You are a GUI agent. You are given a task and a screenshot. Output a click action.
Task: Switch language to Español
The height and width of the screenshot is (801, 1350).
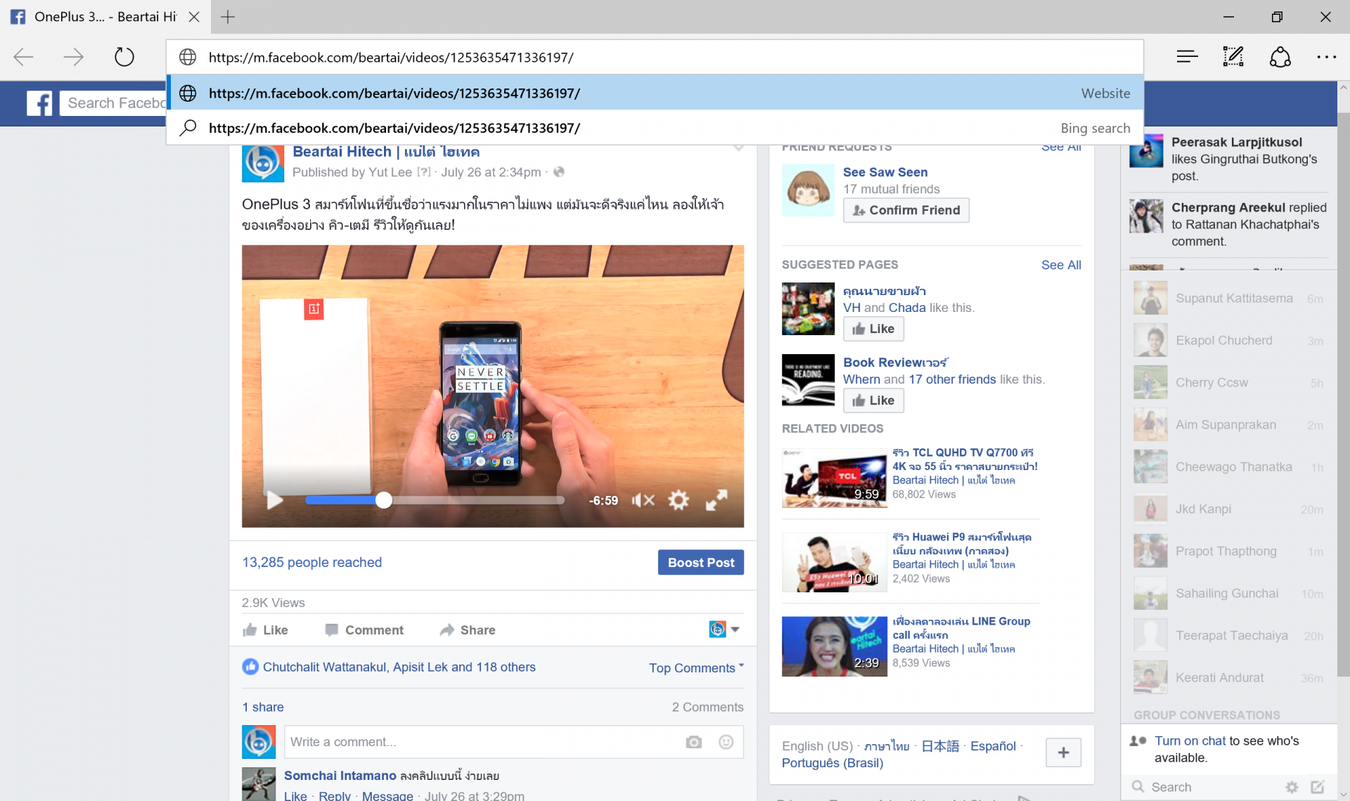[993, 746]
